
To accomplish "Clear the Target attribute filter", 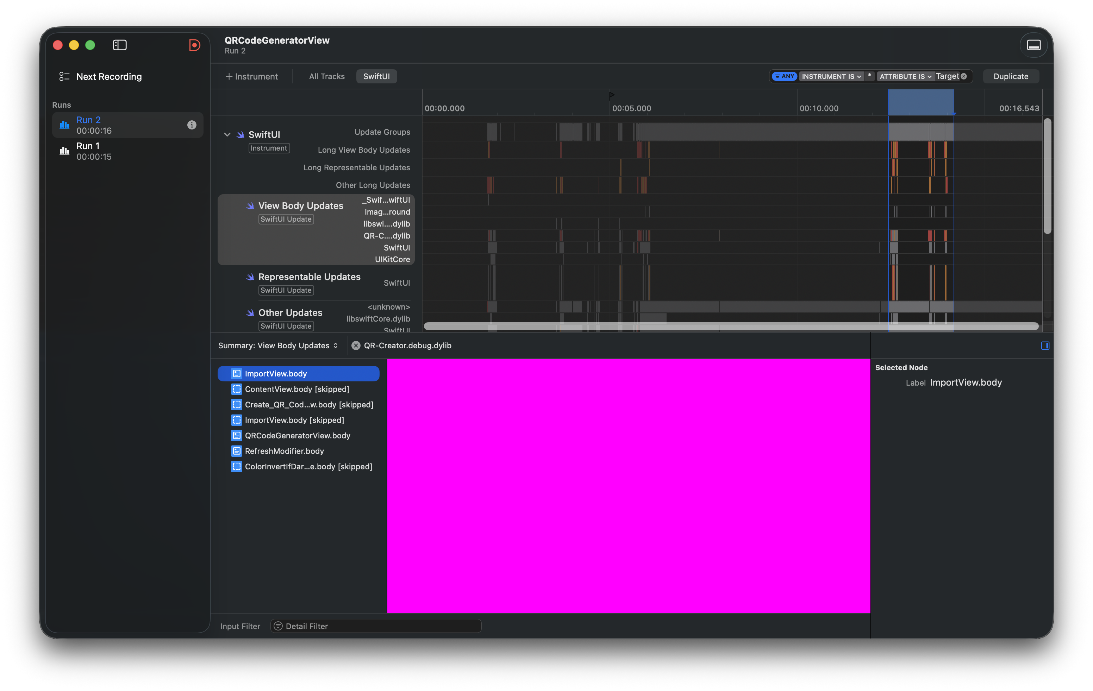I will pos(964,76).
